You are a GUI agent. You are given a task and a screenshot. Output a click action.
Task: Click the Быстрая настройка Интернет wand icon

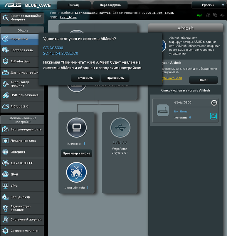click(5, 18)
